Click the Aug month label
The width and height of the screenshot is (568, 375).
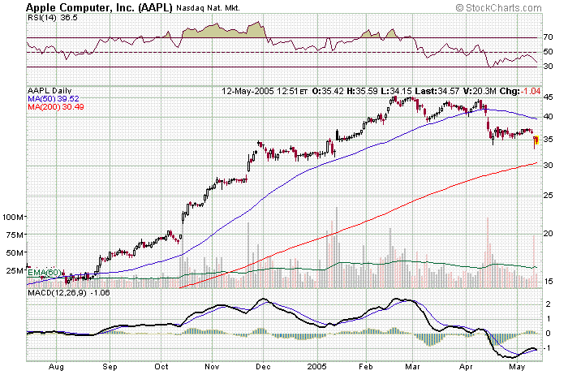[56, 367]
